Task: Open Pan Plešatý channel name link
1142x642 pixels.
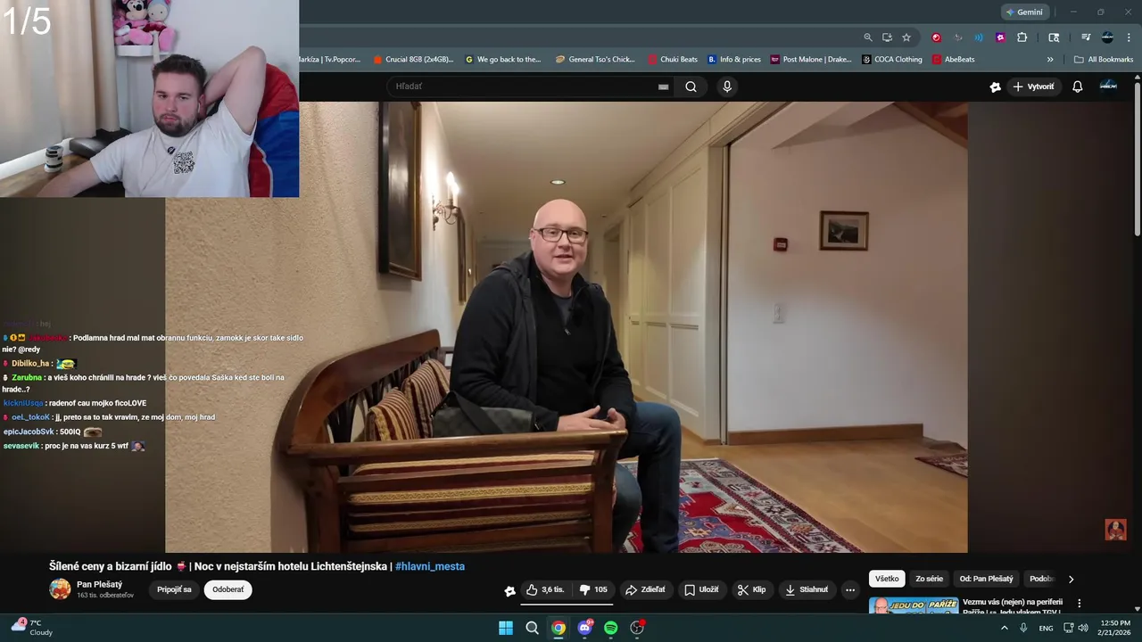Action: (99, 584)
